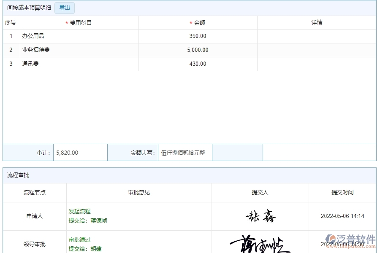Click the 小计 amount input field
The height and width of the screenshot is (253, 380).
[80, 152]
